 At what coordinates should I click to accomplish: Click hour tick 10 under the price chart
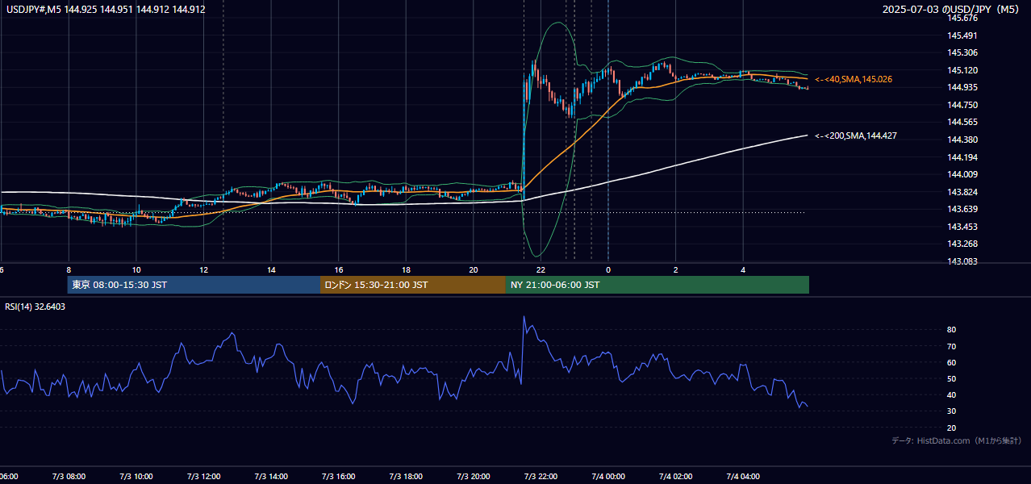tap(136, 269)
